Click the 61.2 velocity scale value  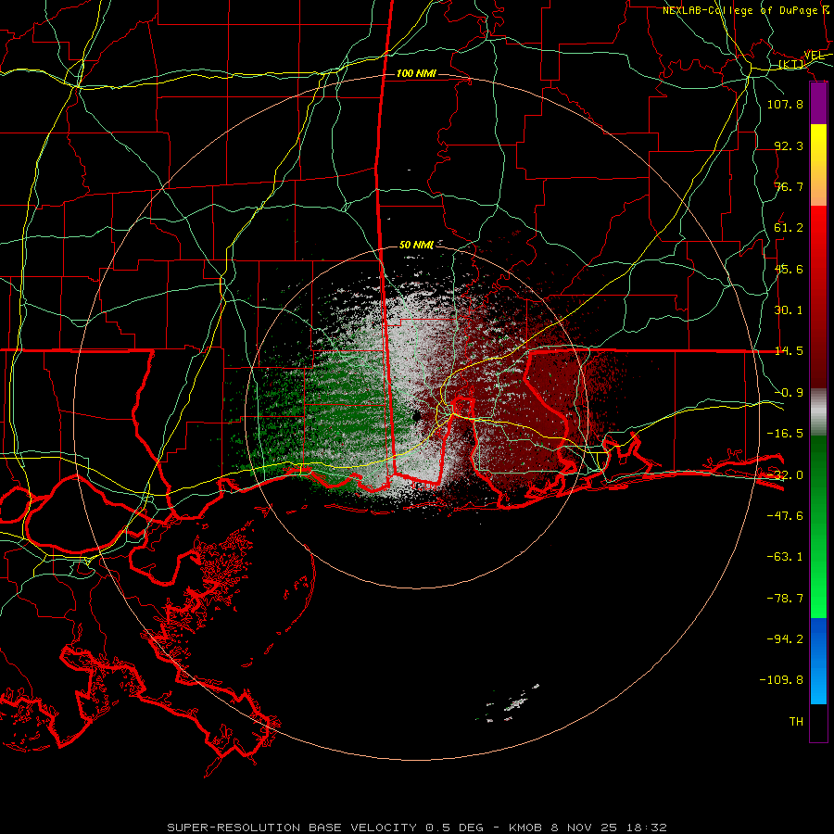point(789,228)
